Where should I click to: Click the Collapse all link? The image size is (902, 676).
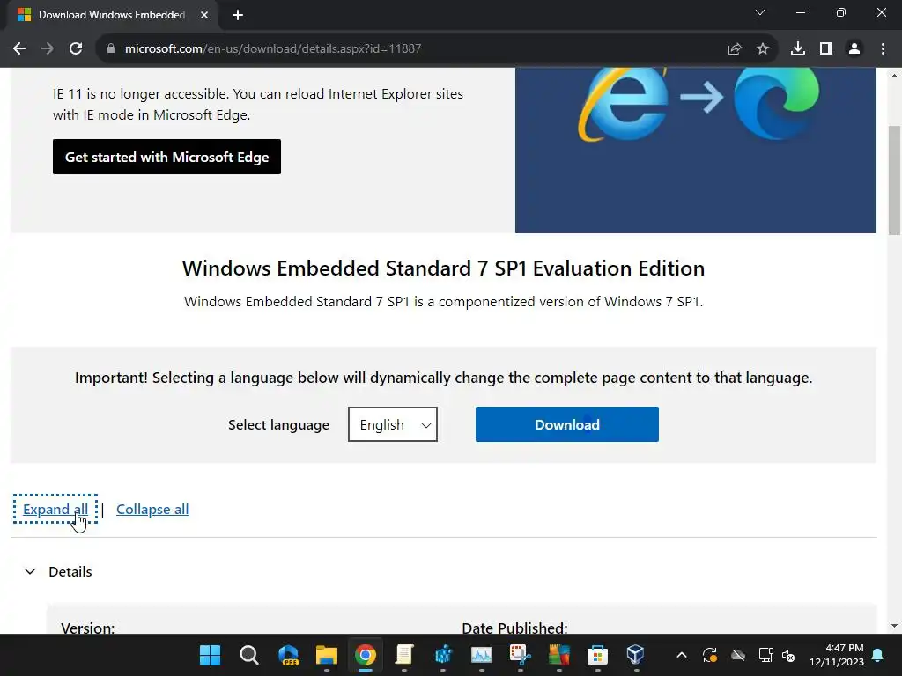(152, 510)
